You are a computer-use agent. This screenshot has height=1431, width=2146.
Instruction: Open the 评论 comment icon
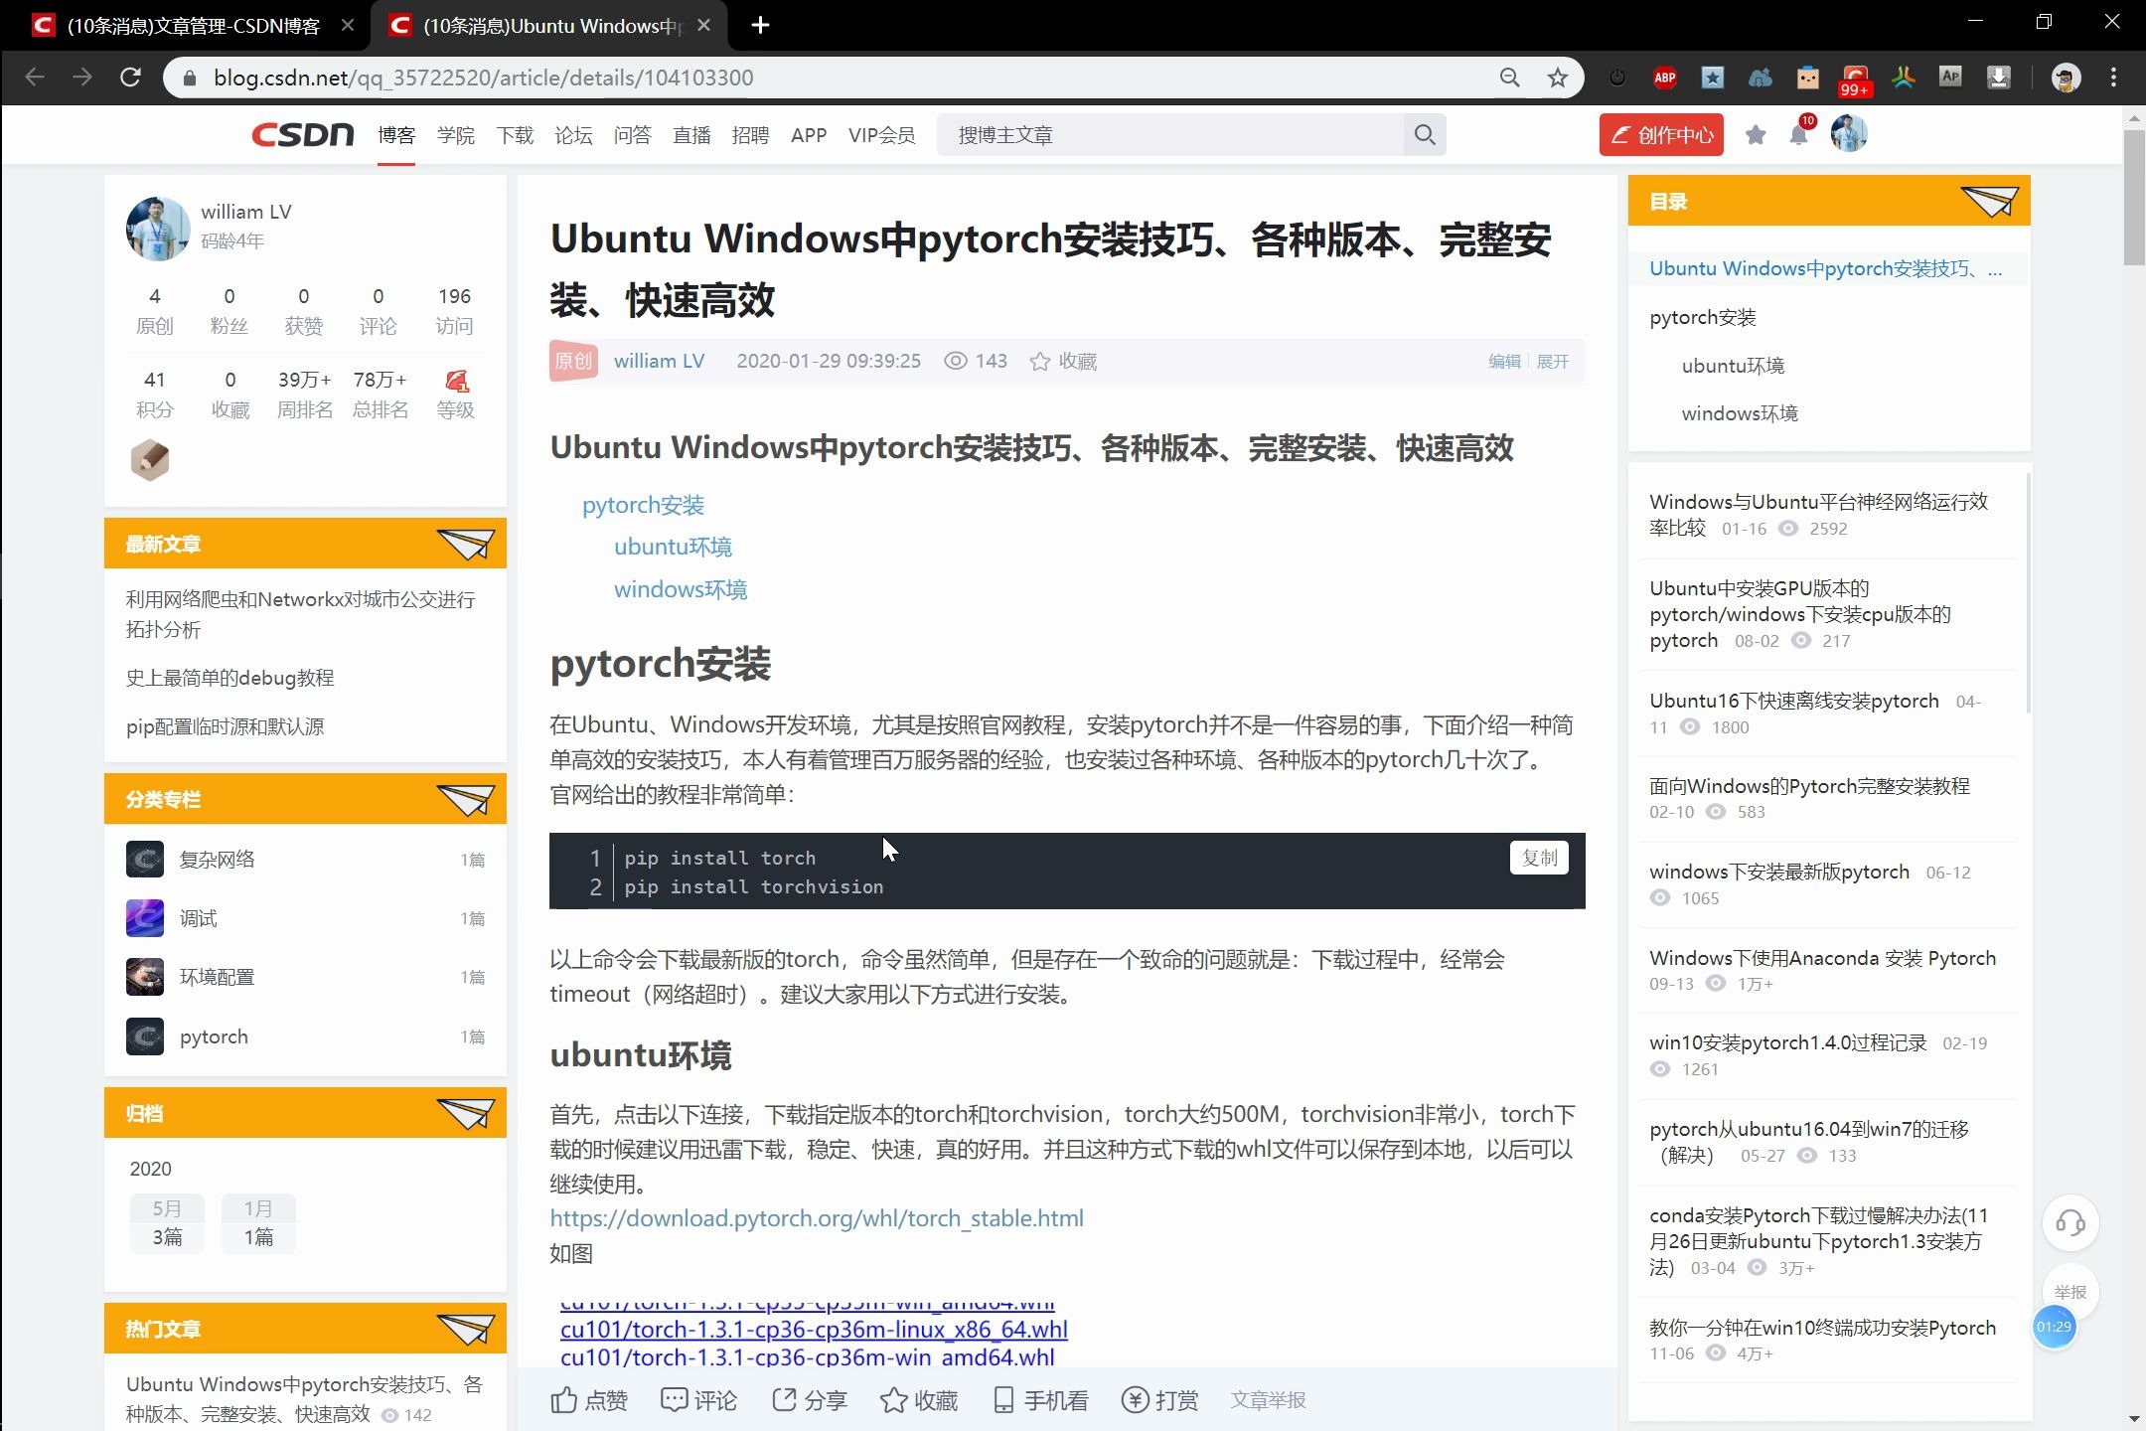pos(675,1400)
